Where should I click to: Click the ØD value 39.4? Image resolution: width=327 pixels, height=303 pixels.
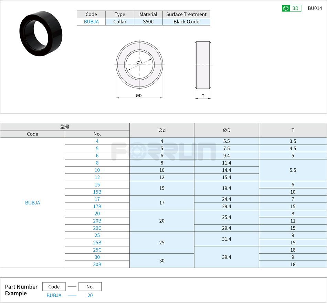[x=226, y=257]
